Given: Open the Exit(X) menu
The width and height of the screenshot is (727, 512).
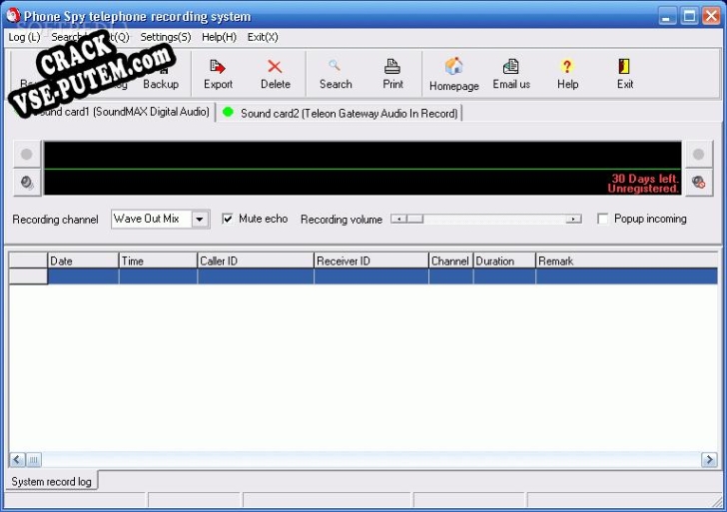Looking at the screenshot, I should pyautogui.click(x=263, y=37).
